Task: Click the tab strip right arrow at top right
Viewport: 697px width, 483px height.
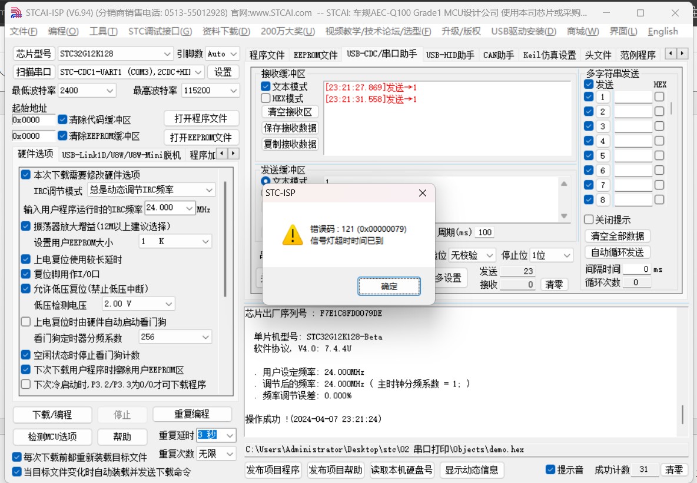Action: point(682,54)
